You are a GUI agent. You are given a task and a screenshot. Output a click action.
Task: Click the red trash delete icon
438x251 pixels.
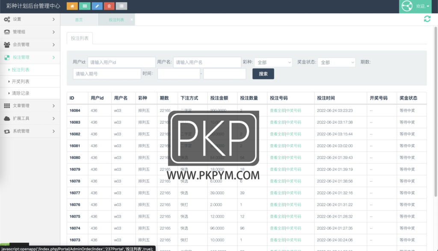(109, 6)
